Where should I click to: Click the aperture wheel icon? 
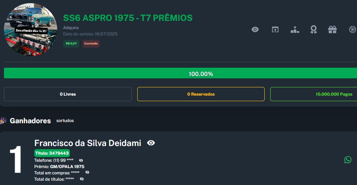pyautogui.click(x=352, y=30)
